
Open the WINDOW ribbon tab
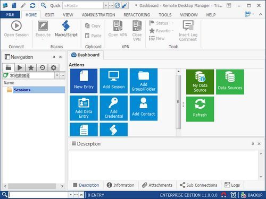pyautogui.click(x=189, y=15)
